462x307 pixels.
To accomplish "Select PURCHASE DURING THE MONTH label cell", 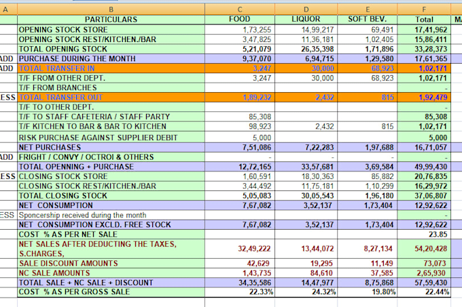I will 111,59.
